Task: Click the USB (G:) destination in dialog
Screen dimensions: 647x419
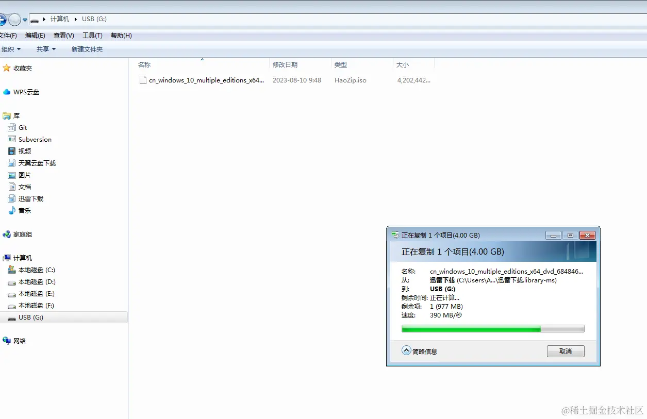Action: coord(443,289)
